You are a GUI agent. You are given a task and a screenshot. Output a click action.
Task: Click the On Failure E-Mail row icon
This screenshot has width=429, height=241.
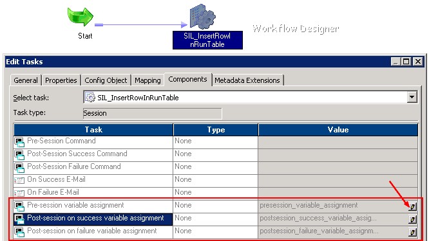coord(19,193)
